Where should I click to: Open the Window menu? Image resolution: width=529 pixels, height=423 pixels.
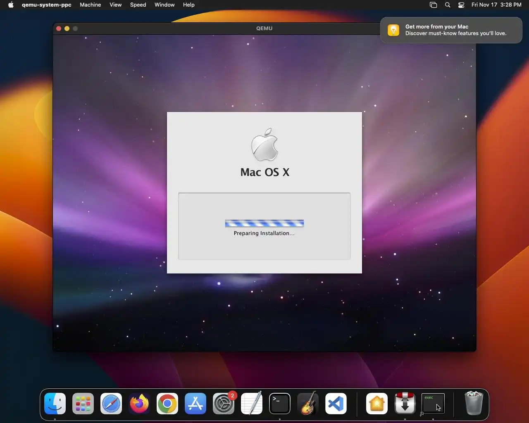164,5
